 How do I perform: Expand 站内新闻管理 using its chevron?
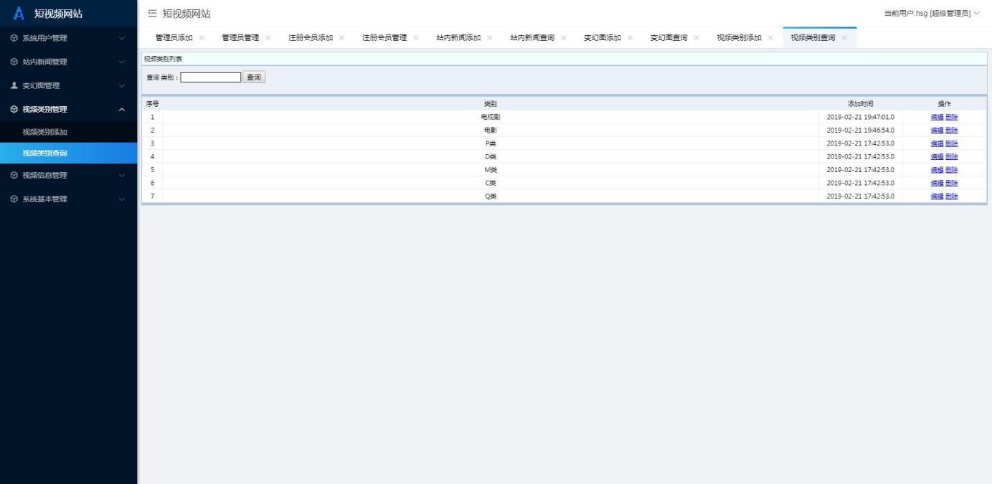tap(121, 62)
